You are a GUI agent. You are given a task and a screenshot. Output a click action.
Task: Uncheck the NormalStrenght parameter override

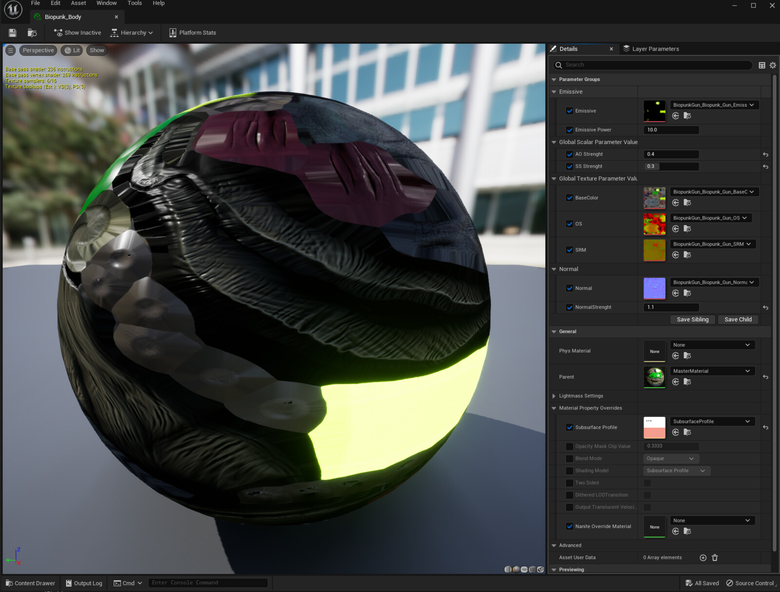569,307
